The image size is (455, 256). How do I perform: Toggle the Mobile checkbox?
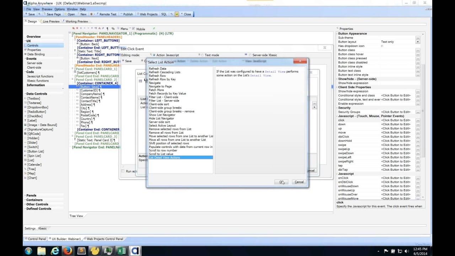pos(133,29)
